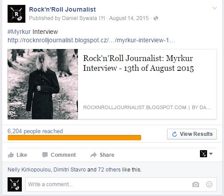224x196 pixels.
Task: Open the post-as identity dropdown arrow
Action: (x=211, y=154)
